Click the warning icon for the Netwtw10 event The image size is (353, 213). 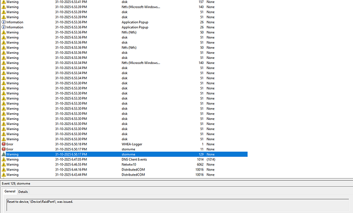pyautogui.click(x=4, y=164)
